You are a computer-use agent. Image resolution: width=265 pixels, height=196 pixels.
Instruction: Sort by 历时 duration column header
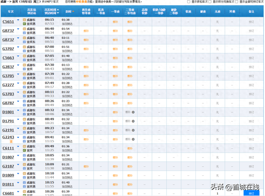(70, 12)
